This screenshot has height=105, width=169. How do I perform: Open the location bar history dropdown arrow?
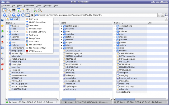(159, 15)
